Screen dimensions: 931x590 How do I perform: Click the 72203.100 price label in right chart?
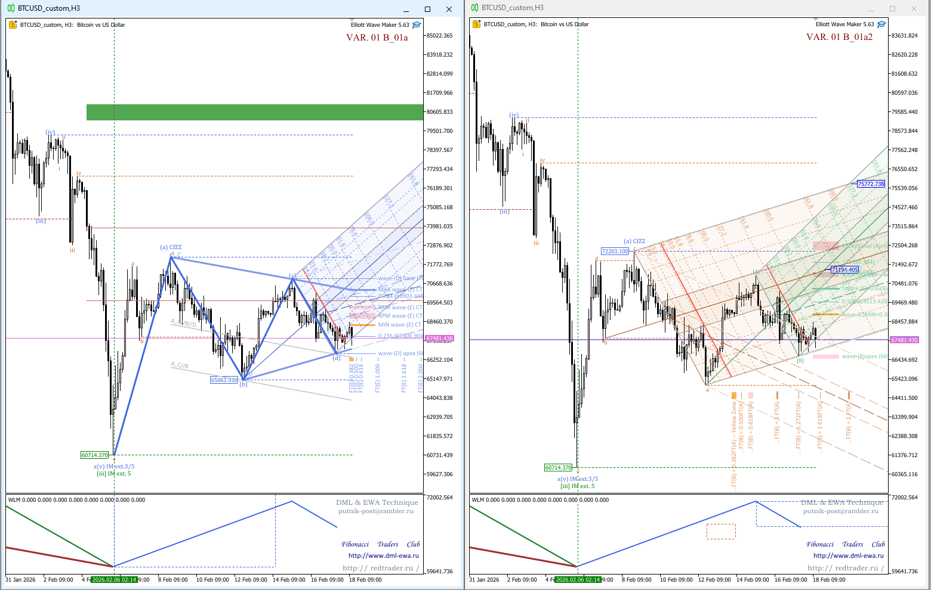click(x=615, y=251)
